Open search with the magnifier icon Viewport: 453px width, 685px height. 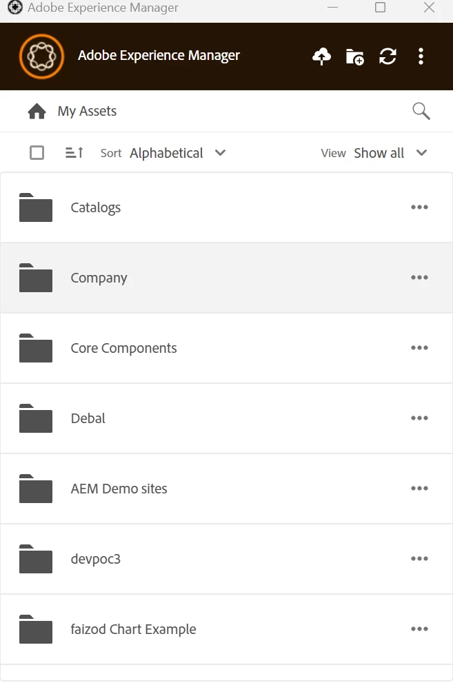[421, 111]
